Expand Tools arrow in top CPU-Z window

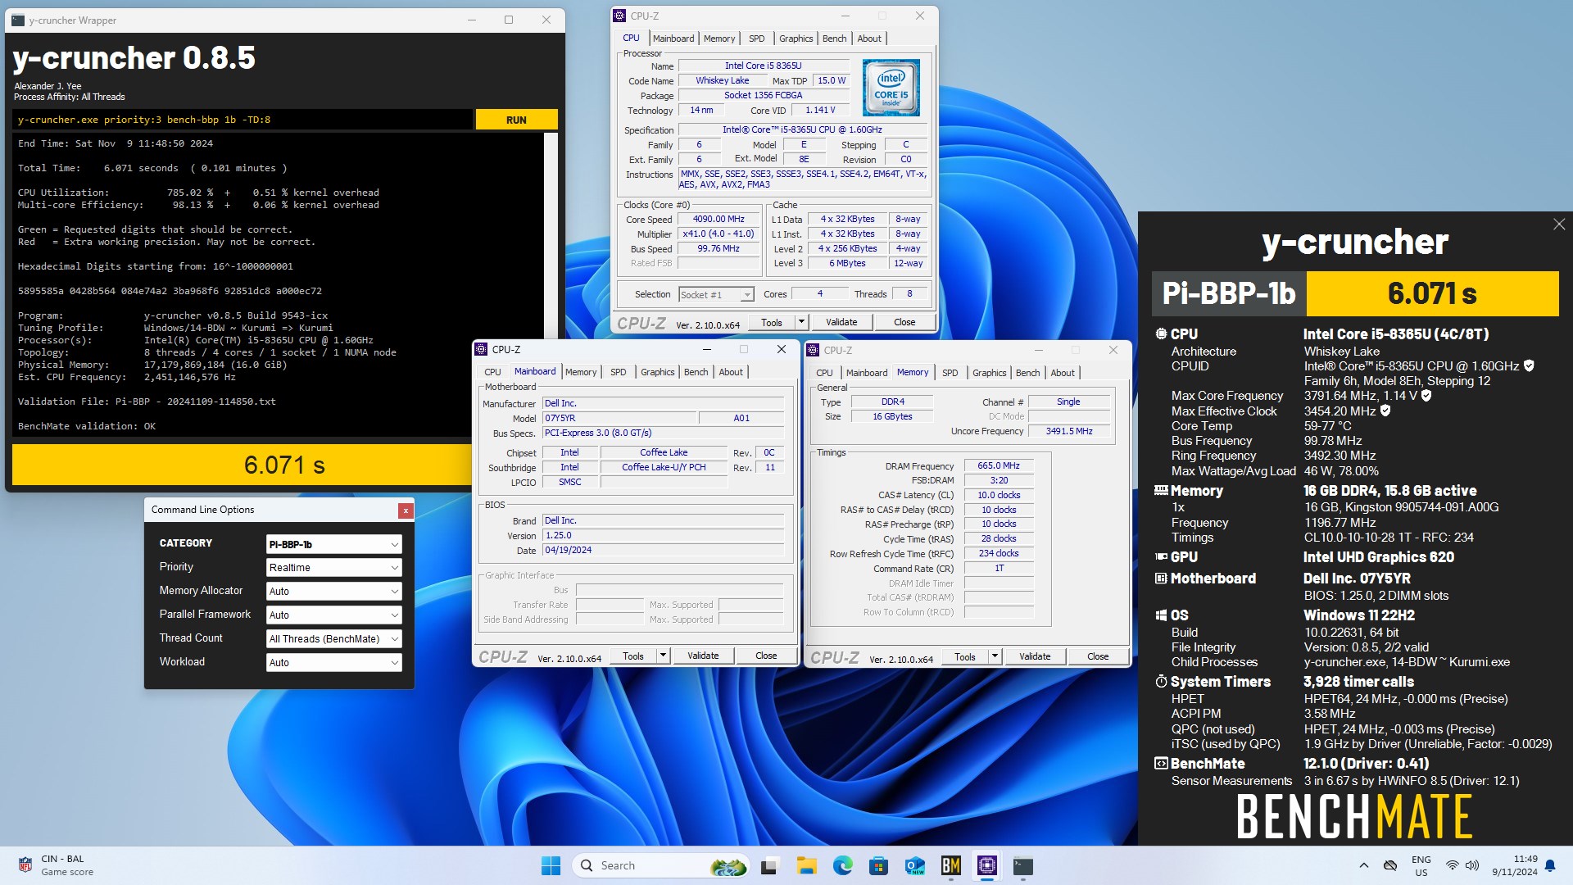[x=801, y=323]
